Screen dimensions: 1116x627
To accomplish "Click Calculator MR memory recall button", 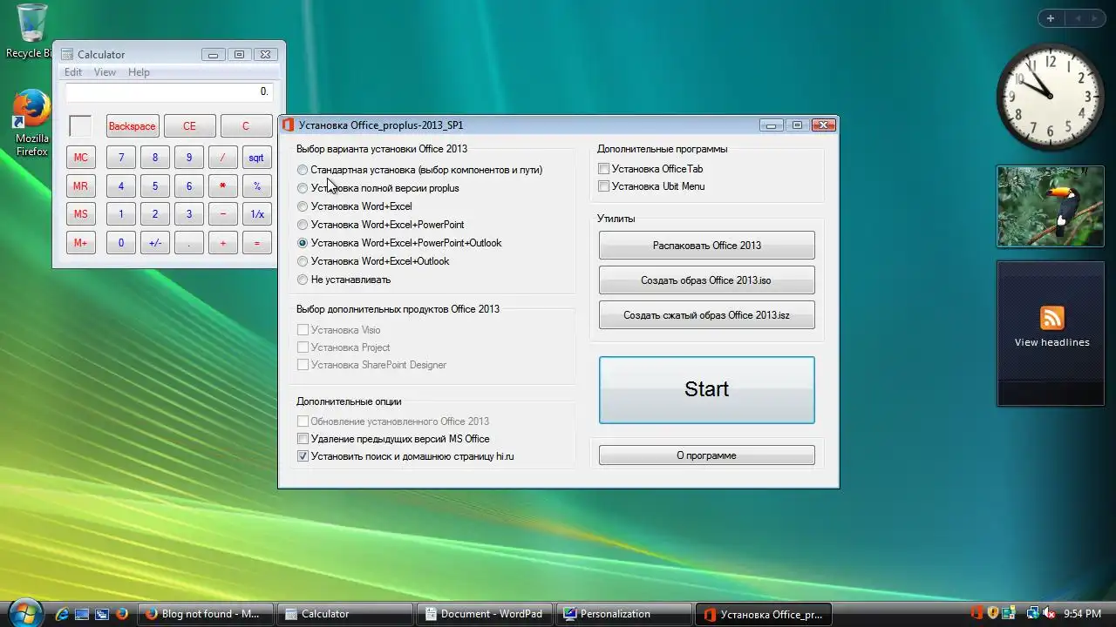I will coord(80,186).
